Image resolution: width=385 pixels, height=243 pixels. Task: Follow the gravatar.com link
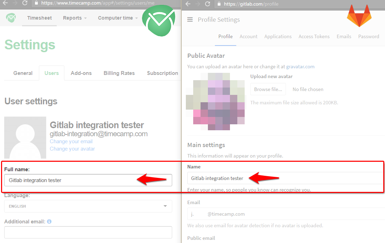pos(300,67)
